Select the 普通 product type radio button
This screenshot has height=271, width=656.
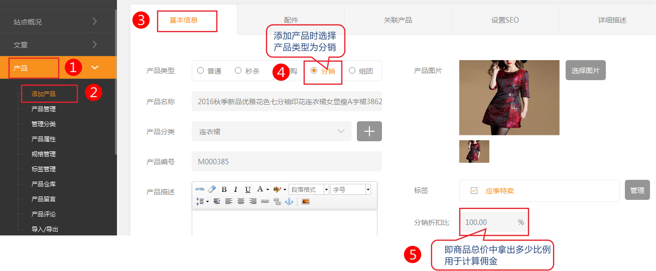[x=201, y=71]
